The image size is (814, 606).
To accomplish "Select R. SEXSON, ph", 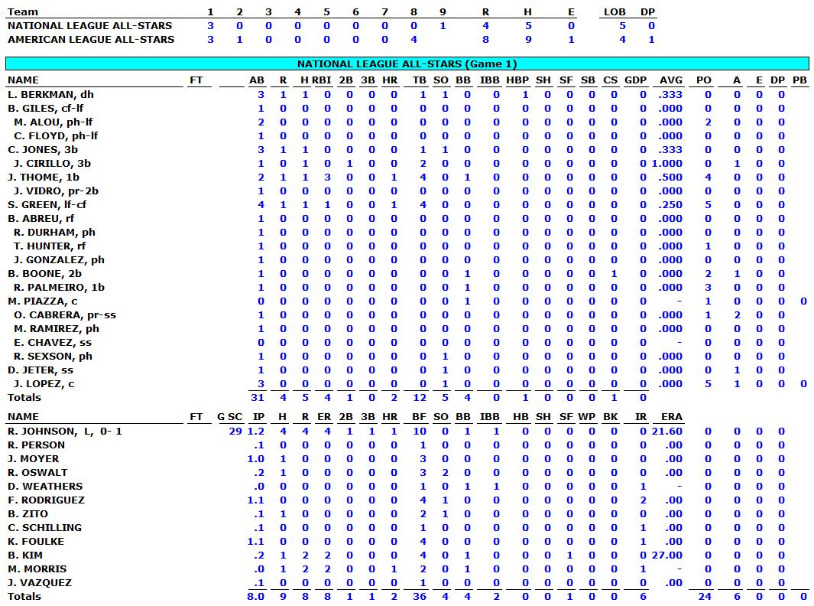I will pyautogui.click(x=53, y=356).
